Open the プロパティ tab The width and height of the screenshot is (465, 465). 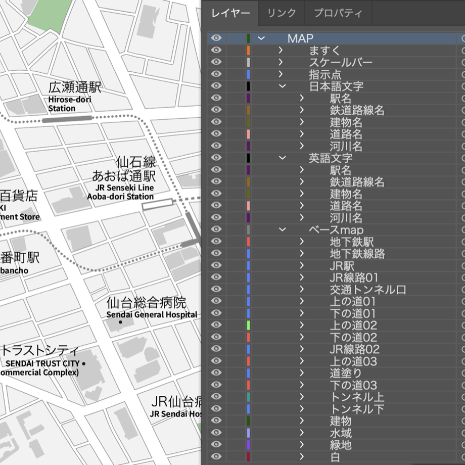(x=338, y=13)
